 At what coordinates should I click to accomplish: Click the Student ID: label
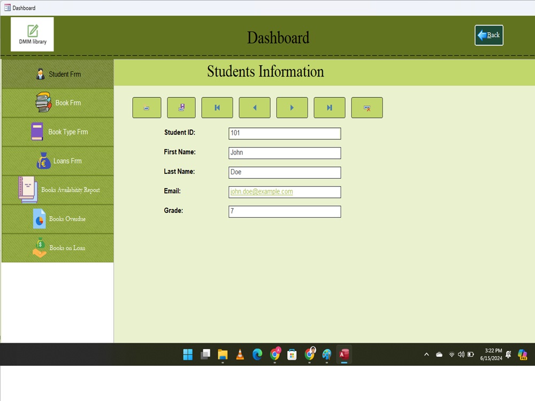click(x=180, y=132)
